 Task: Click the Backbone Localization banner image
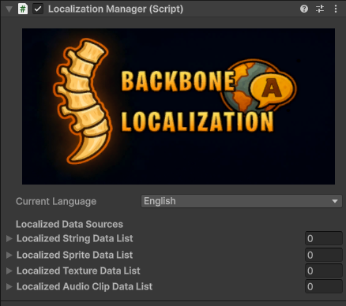(x=179, y=106)
